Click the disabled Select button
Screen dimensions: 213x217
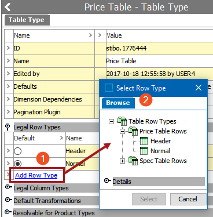click(x=149, y=199)
